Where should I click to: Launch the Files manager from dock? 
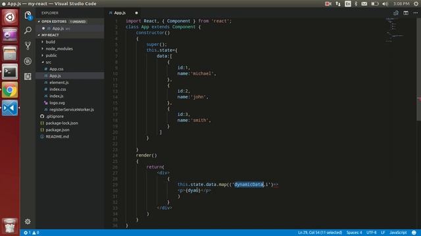[10, 53]
